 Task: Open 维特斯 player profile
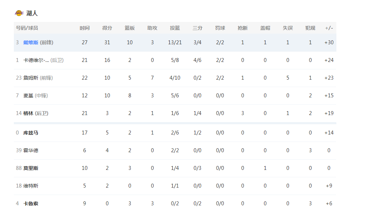pos(31,186)
